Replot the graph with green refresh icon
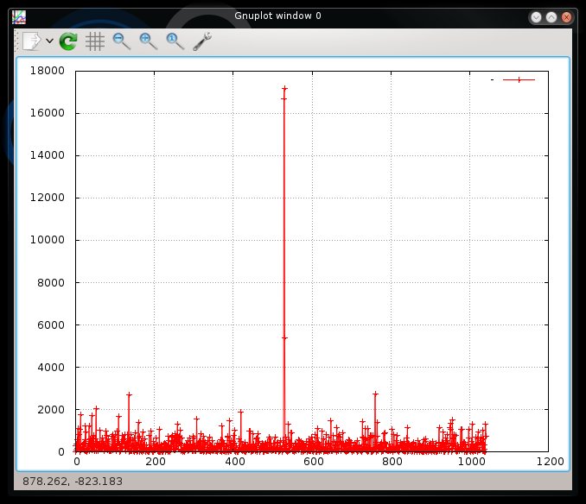The image size is (586, 504). tap(68, 41)
